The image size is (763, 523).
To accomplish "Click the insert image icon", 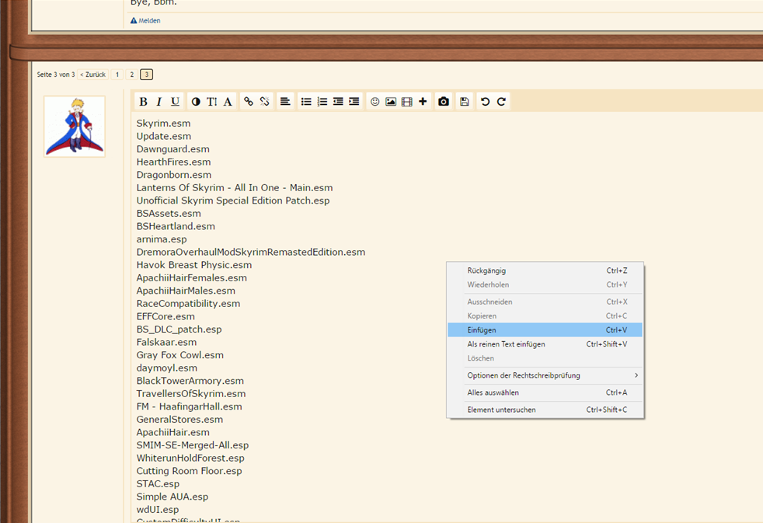I will [x=391, y=102].
